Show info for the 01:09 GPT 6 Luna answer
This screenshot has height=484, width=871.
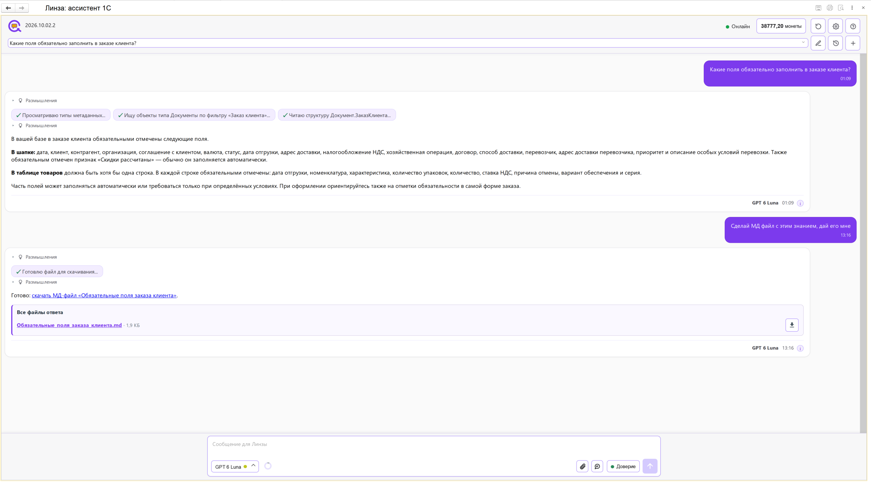(800, 203)
